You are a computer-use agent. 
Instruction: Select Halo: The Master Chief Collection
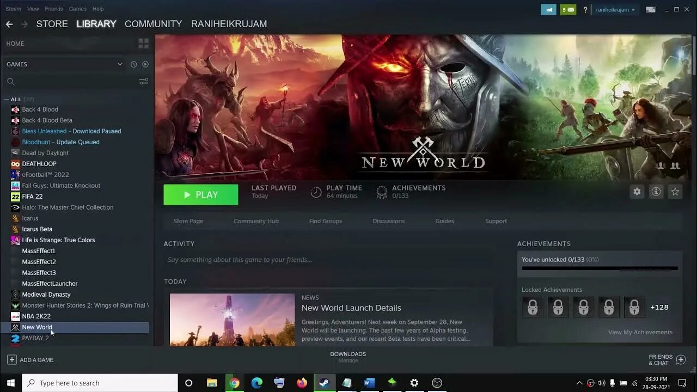pyautogui.click(x=68, y=207)
